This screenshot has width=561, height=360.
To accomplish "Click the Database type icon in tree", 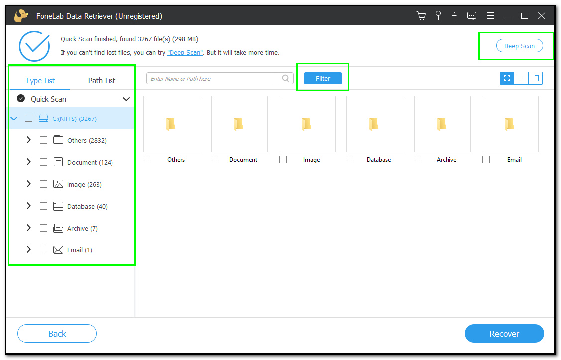I will 58,206.
